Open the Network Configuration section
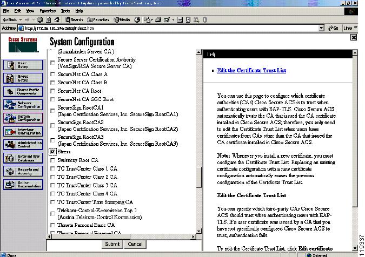Screen dimensions: 365x257 click(23, 105)
